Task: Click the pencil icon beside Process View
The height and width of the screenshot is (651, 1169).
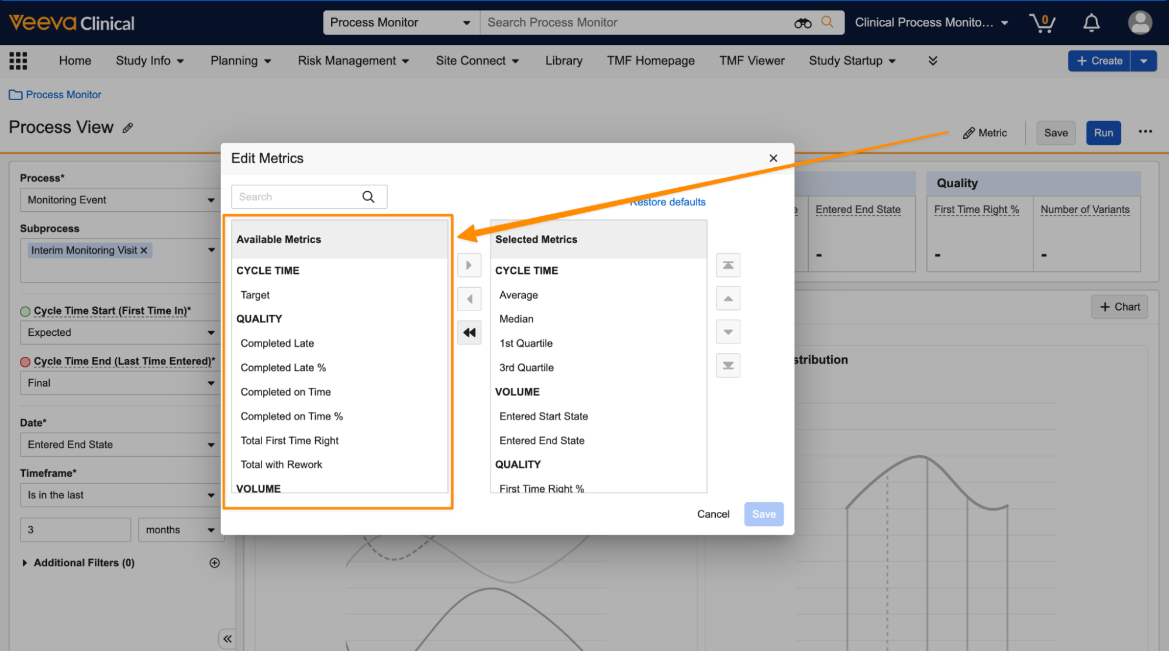Action: click(x=128, y=128)
